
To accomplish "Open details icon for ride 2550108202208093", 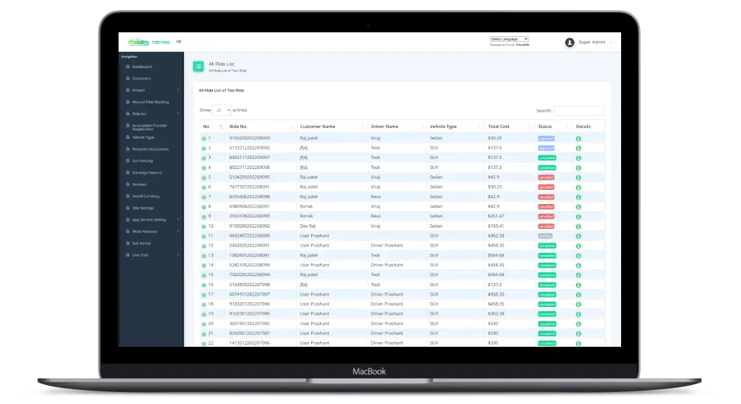I will pos(579,216).
